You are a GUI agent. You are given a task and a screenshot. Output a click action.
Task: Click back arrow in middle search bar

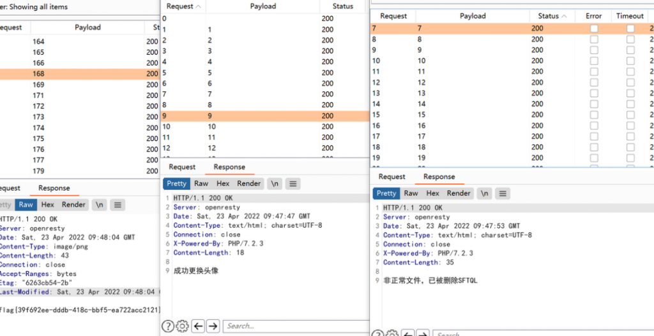point(199,326)
